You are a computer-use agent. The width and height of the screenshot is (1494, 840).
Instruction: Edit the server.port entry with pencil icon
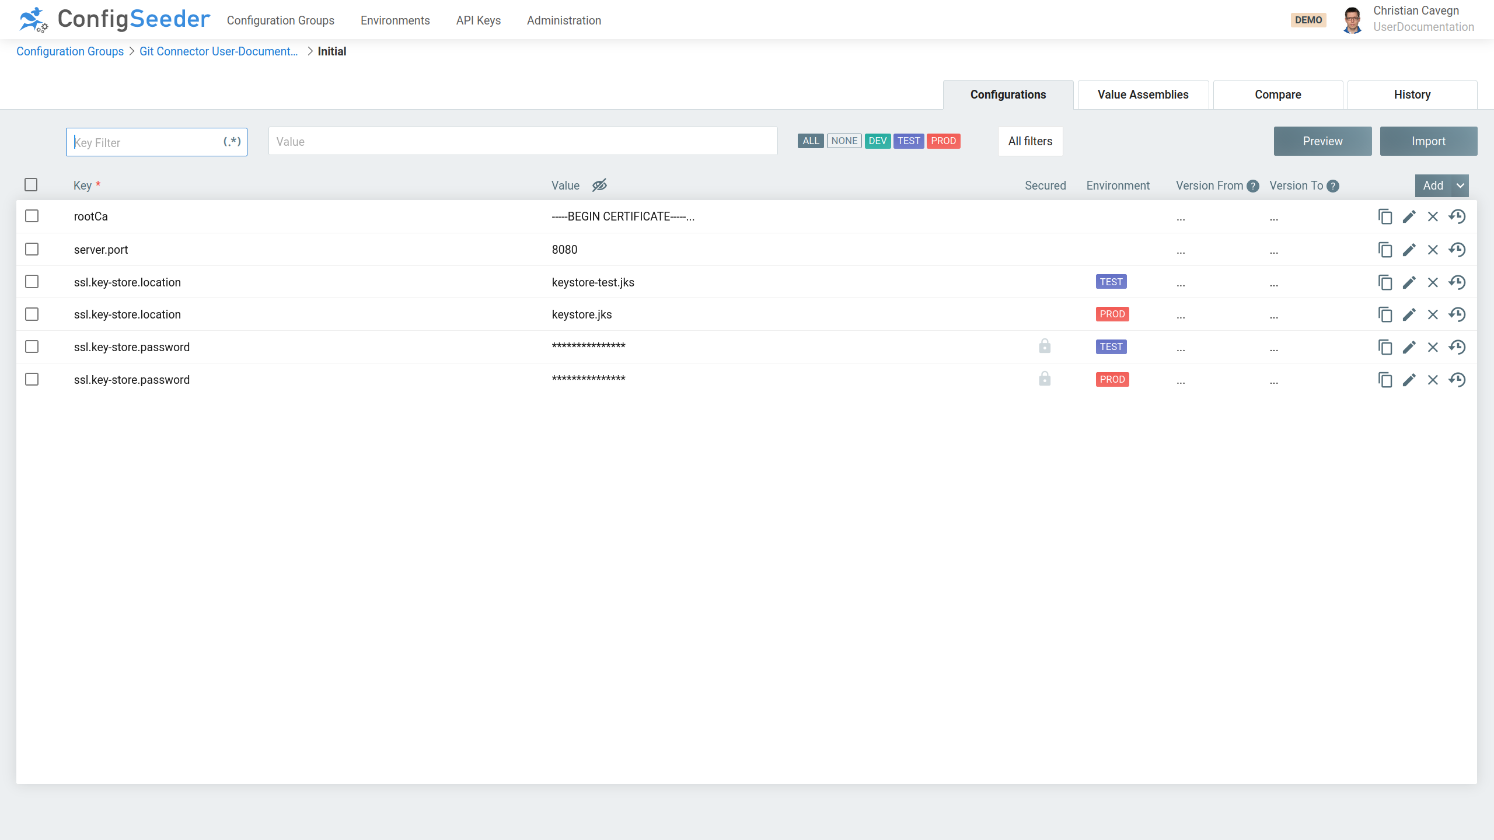click(1409, 250)
